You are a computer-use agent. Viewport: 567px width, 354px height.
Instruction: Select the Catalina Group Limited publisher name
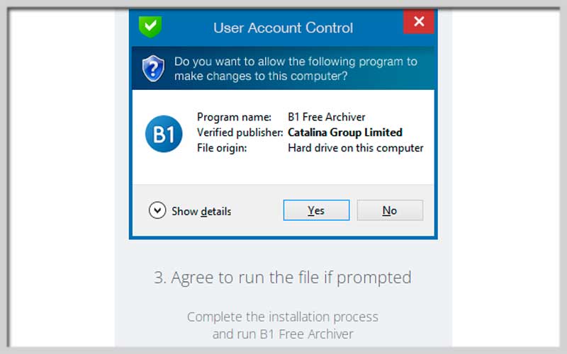(345, 132)
